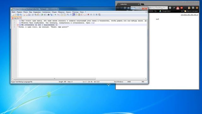
Task: Click the red ABP extension icon in Chrome
Action: [x=182, y=8]
